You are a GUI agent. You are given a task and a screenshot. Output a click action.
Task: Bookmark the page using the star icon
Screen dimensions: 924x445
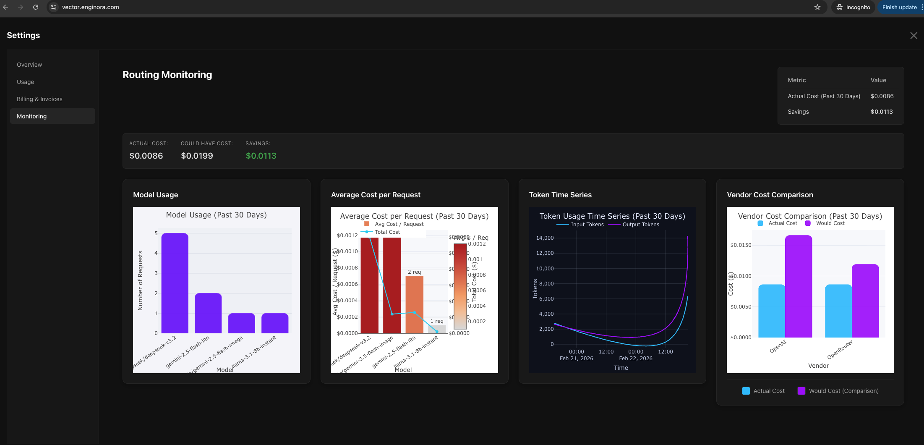pyautogui.click(x=817, y=7)
